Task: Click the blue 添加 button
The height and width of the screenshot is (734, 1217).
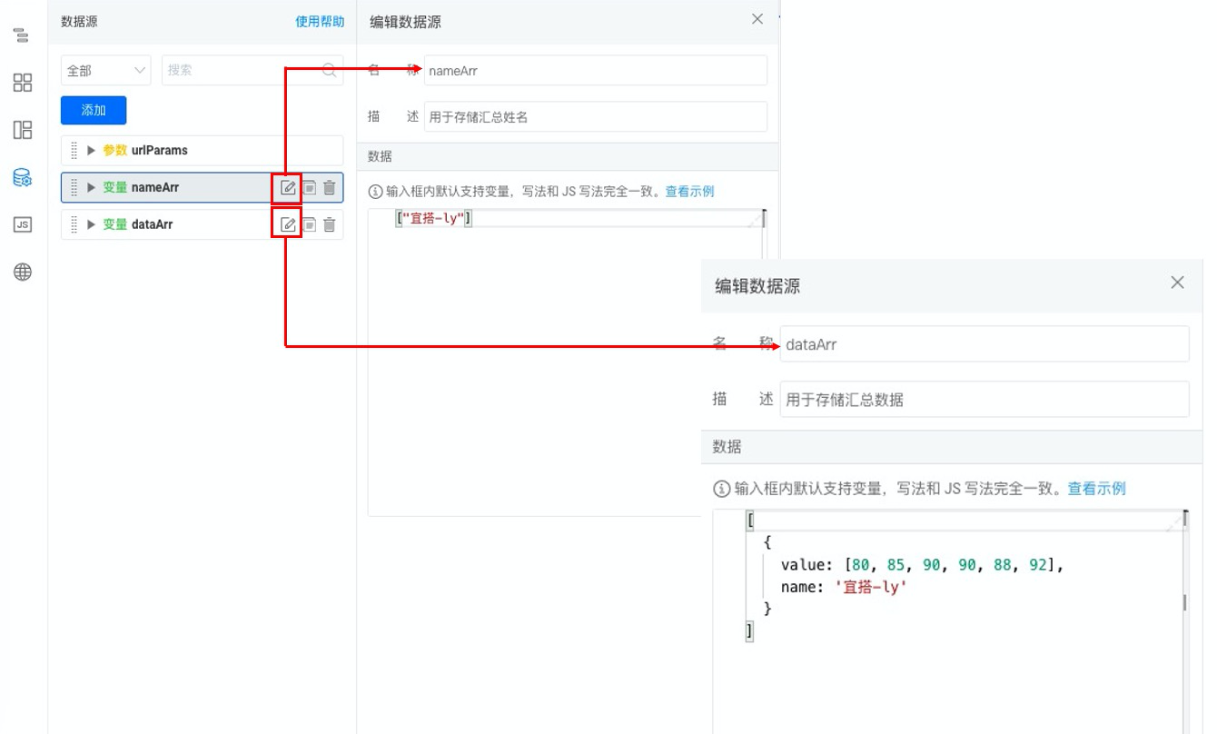Action: point(94,110)
